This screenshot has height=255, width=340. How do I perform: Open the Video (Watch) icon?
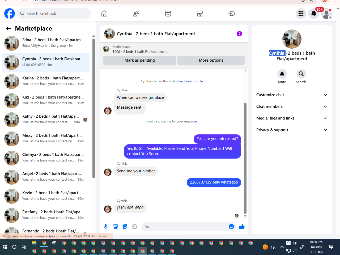pos(168,14)
